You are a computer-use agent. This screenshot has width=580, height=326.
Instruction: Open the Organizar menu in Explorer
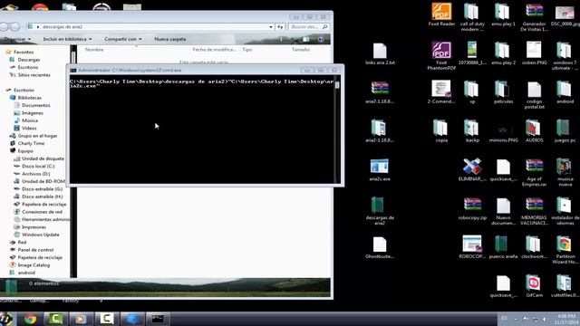click(17, 39)
